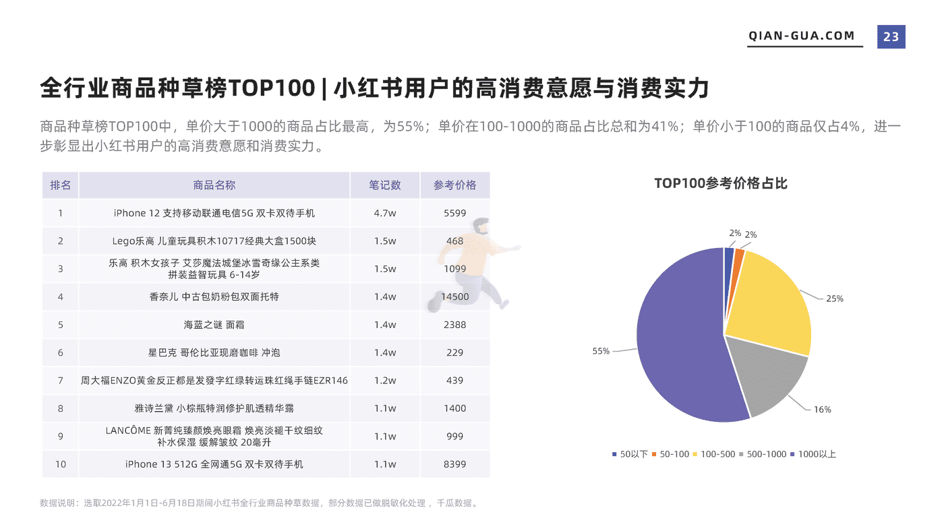
Task: Click the price cell 1099
Action: (x=455, y=269)
